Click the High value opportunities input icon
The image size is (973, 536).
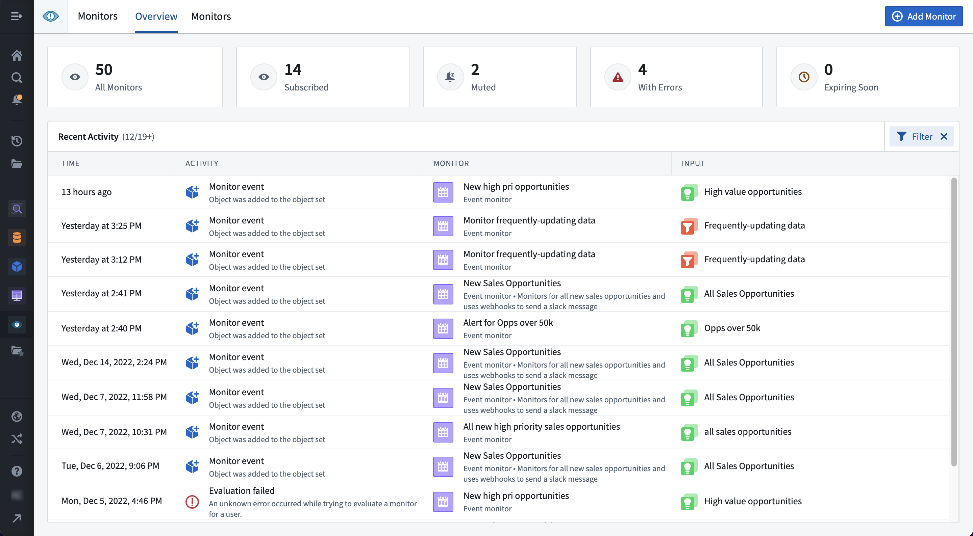pos(690,191)
